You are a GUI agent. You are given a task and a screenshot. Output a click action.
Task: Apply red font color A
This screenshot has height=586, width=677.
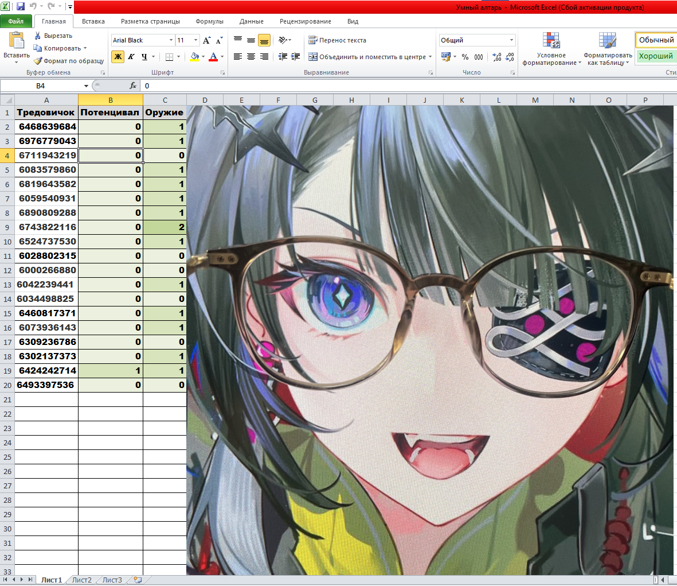[x=213, y=57]
